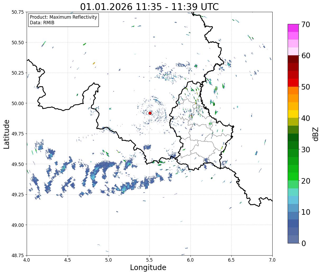
Task: Click the 50.25 latitude tick label
Action: [x=18, y=73]
